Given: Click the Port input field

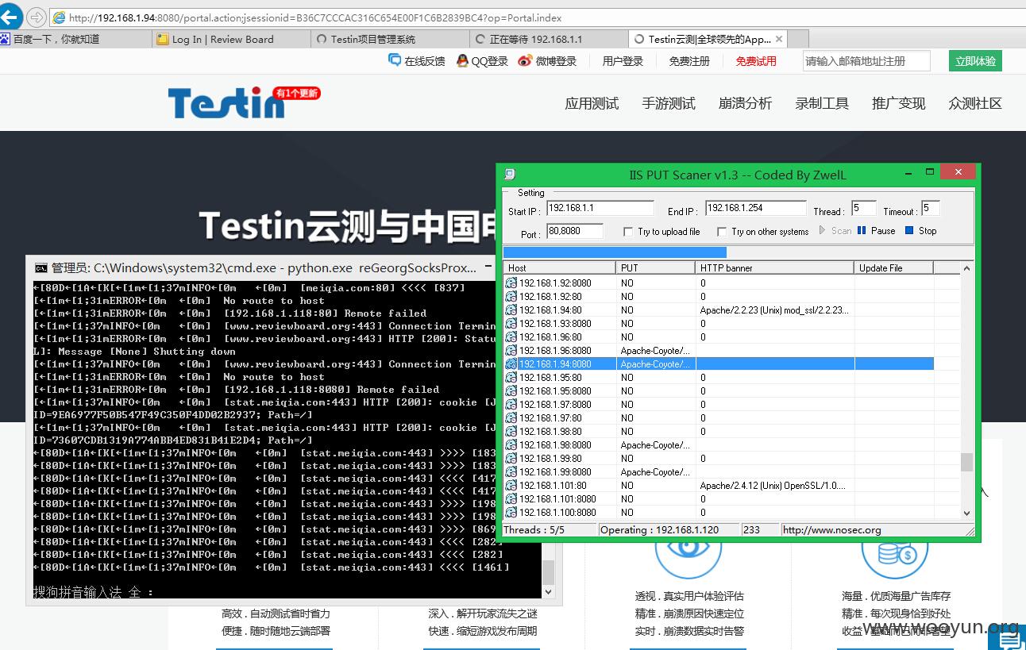Looking at the screenshot, I should (x=574, y=232).
